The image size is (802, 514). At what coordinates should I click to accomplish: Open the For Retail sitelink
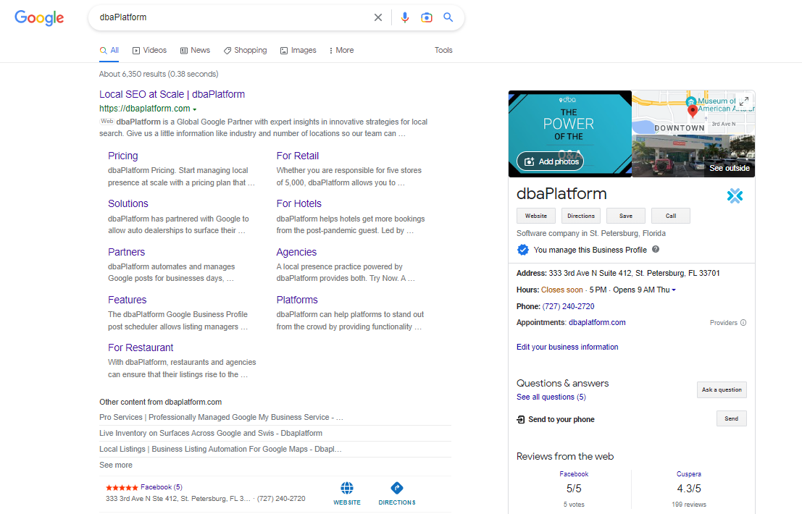[298, 156]
